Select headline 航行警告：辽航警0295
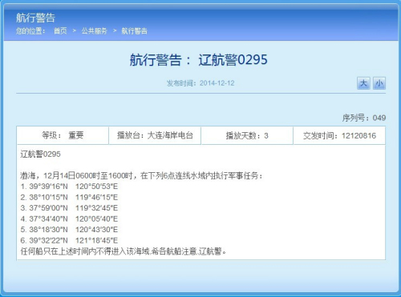Viewport: 401px width, 297px height. click(x=199, y=59)
